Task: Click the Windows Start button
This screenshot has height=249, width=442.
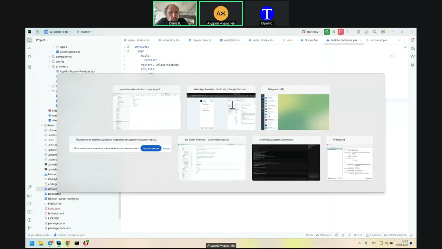Action: click(32, 243)
